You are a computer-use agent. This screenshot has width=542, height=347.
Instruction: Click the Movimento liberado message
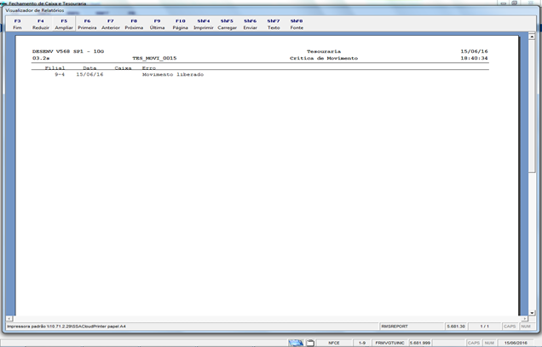coord(173,74)
